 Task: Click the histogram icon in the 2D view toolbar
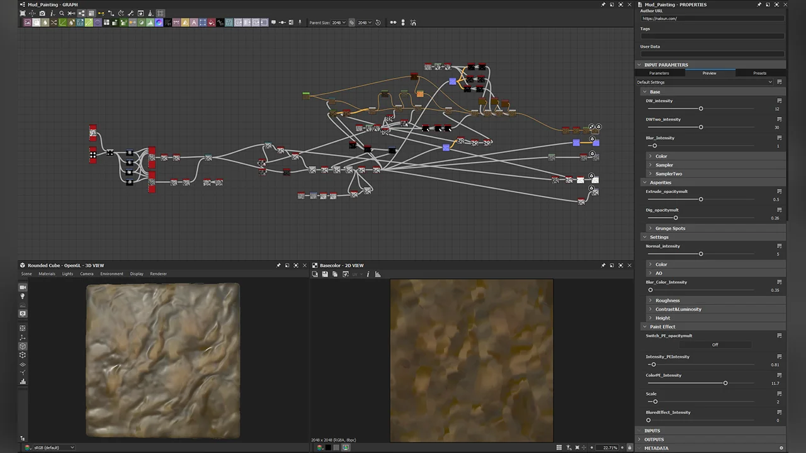[377, 274]
